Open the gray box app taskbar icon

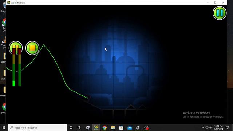pyautogui.click(x=138, y=128)
